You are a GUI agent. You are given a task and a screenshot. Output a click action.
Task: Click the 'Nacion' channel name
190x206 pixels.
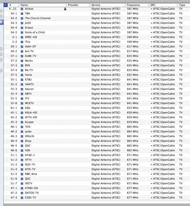pyautogui.click(x=29, y=89)
